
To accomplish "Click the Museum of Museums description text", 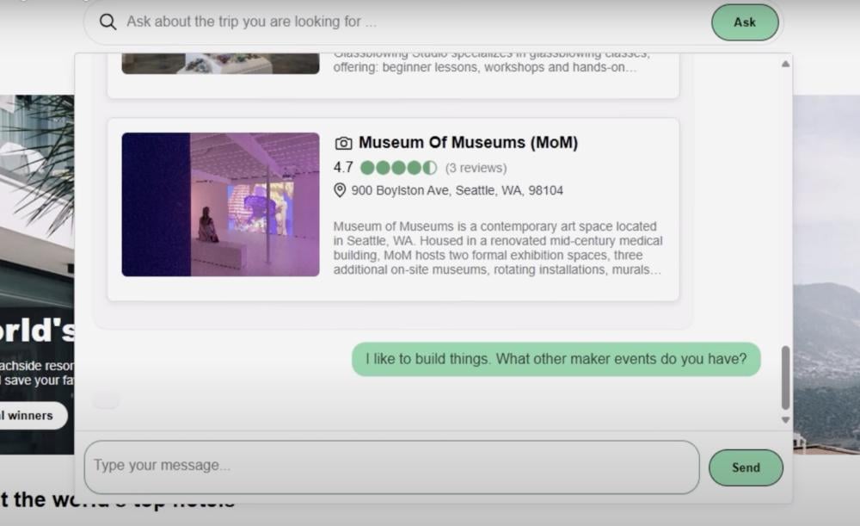I will (498, 248).
